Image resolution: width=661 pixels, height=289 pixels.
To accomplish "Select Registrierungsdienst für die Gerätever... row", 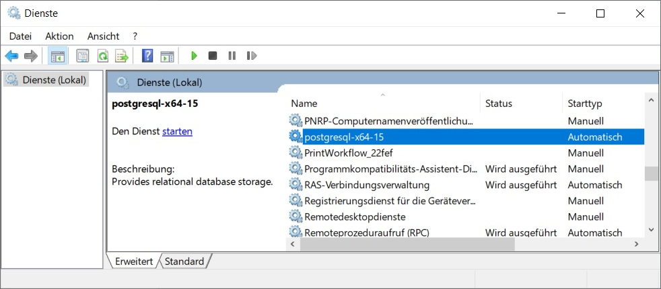I will [466, 201].
